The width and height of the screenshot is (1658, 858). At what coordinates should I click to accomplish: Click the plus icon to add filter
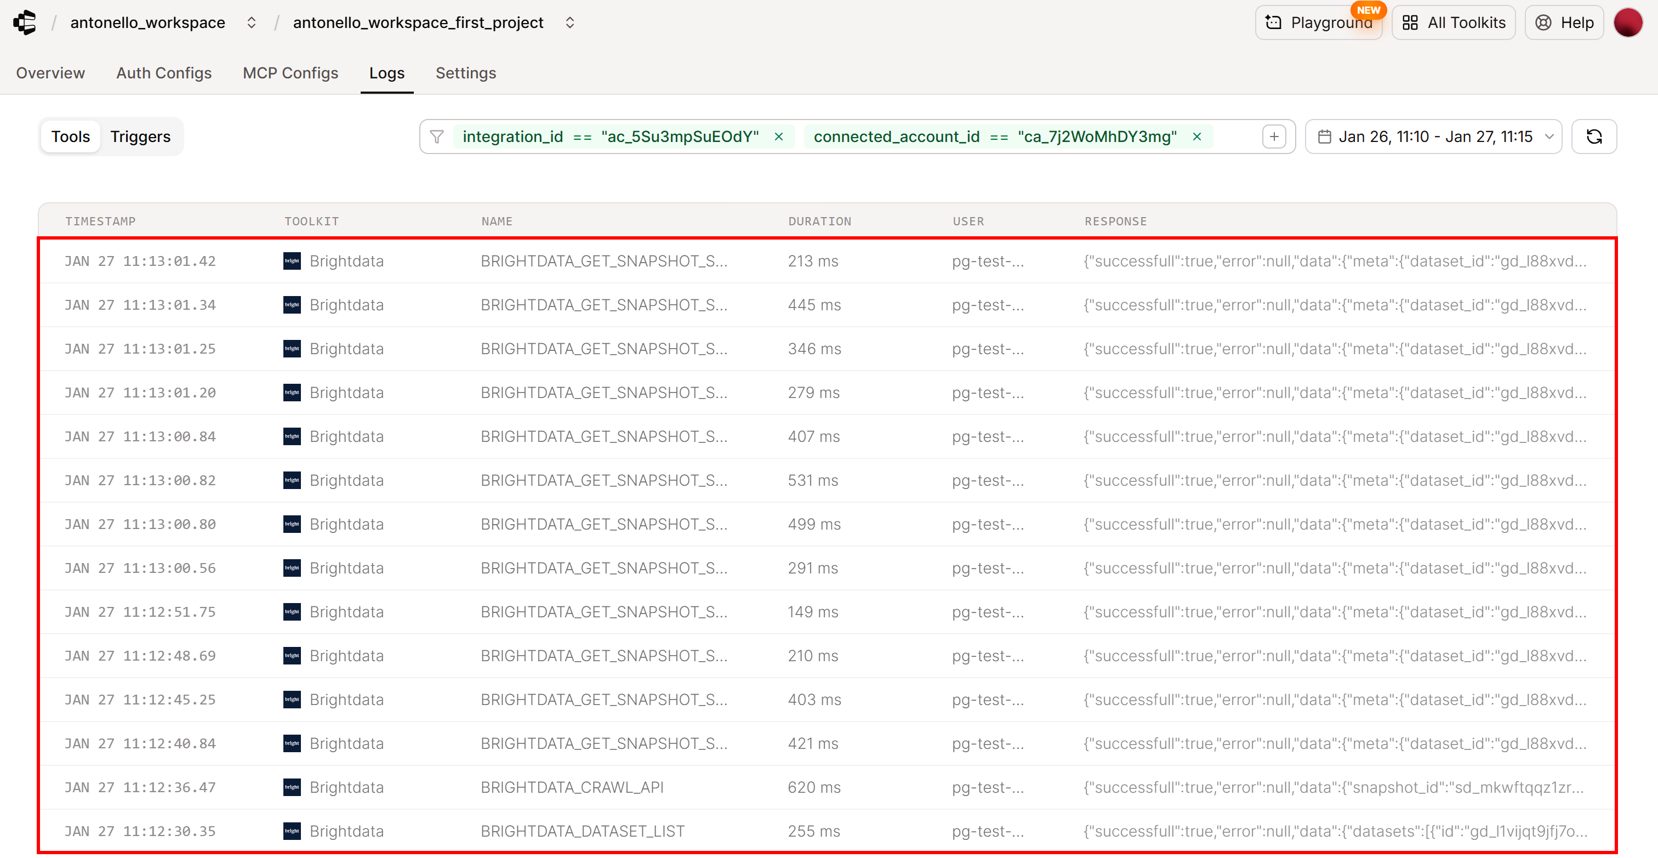(x=1273, y=137)
